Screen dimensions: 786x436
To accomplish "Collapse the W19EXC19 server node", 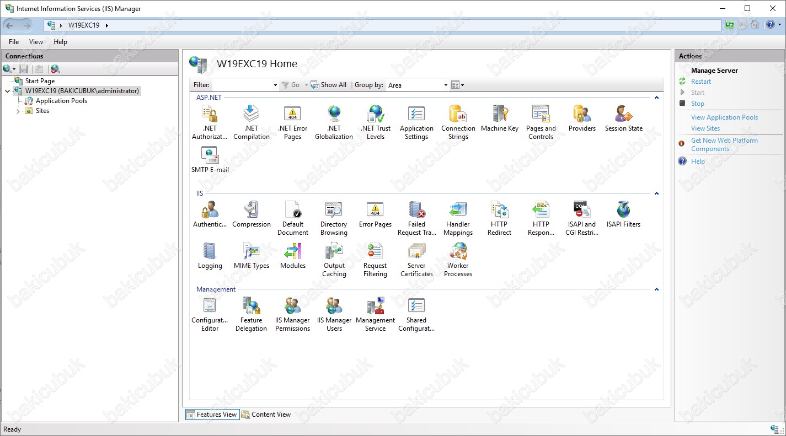I will pyautogui.click(x=7, y=91).
